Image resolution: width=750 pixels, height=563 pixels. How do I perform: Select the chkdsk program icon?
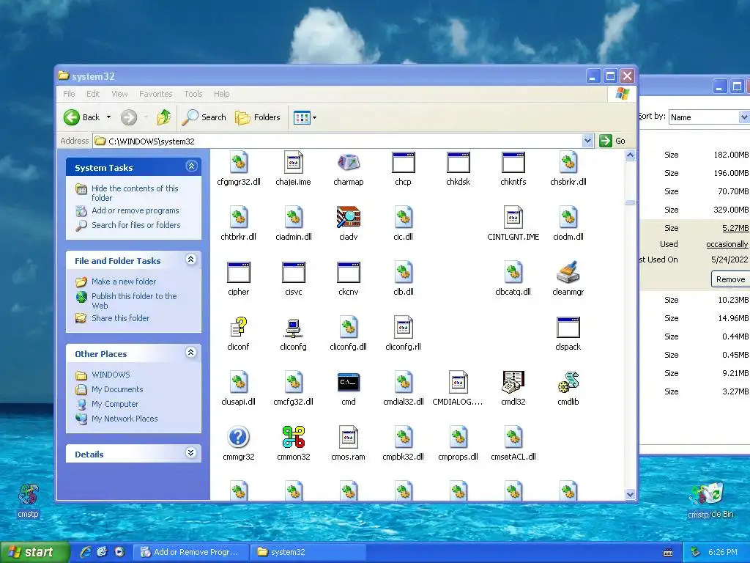tap(458, 163)
